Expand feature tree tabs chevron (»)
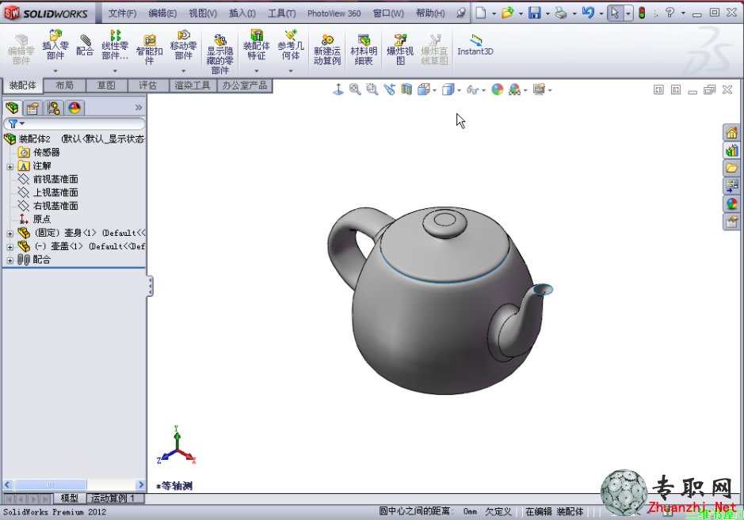744x520 pixels. click(139, 108)
